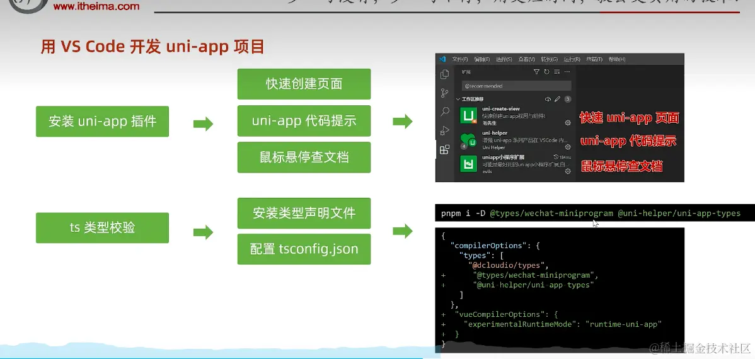The image size is (755, 359).
Task: Select the uni-helper extension title
Action: tap(495, 134)
